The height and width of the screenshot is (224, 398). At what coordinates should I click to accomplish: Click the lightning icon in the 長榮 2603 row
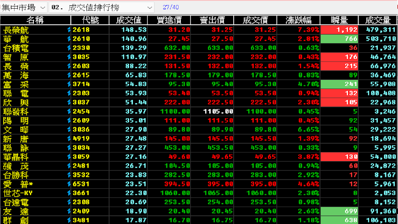click(x=69, y=66)
